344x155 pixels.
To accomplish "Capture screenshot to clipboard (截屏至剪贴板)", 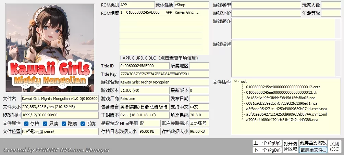I will click(313, 143).
